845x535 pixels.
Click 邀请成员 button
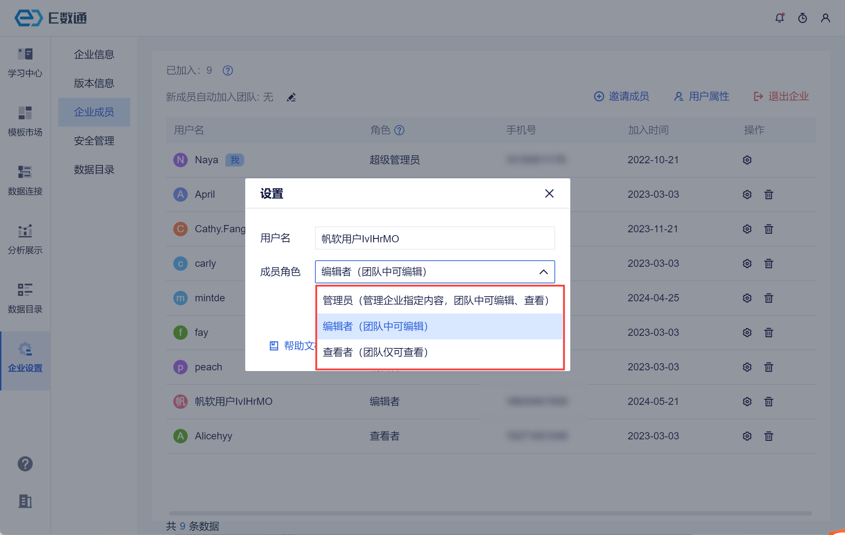(x=622, y=96)
